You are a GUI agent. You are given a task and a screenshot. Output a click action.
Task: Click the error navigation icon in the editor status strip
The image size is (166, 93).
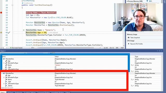[32, 48]
